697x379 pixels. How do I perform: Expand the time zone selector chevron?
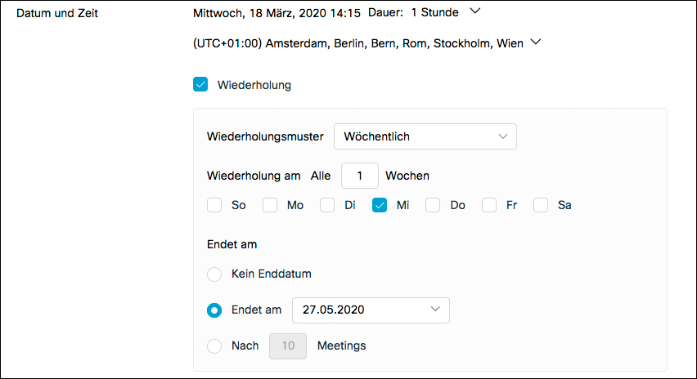pos(537,42)
